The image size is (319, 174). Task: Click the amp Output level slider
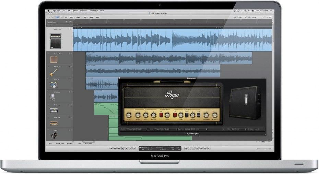[x=260, y=129]
